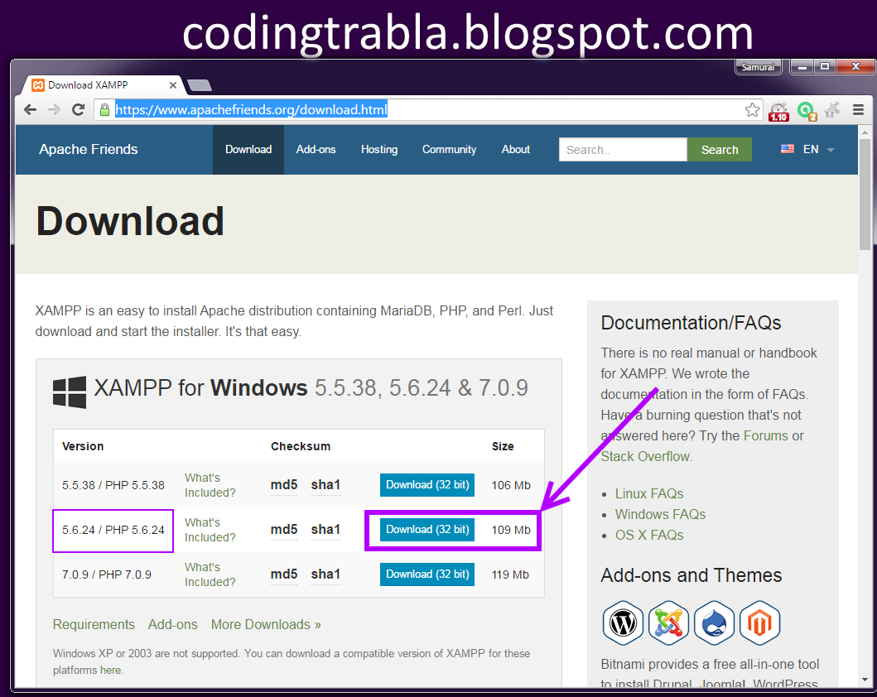Reload the page with the refresh icon
Image resolution: width=877 pixels, height=697 pixels.
point(79,109)
